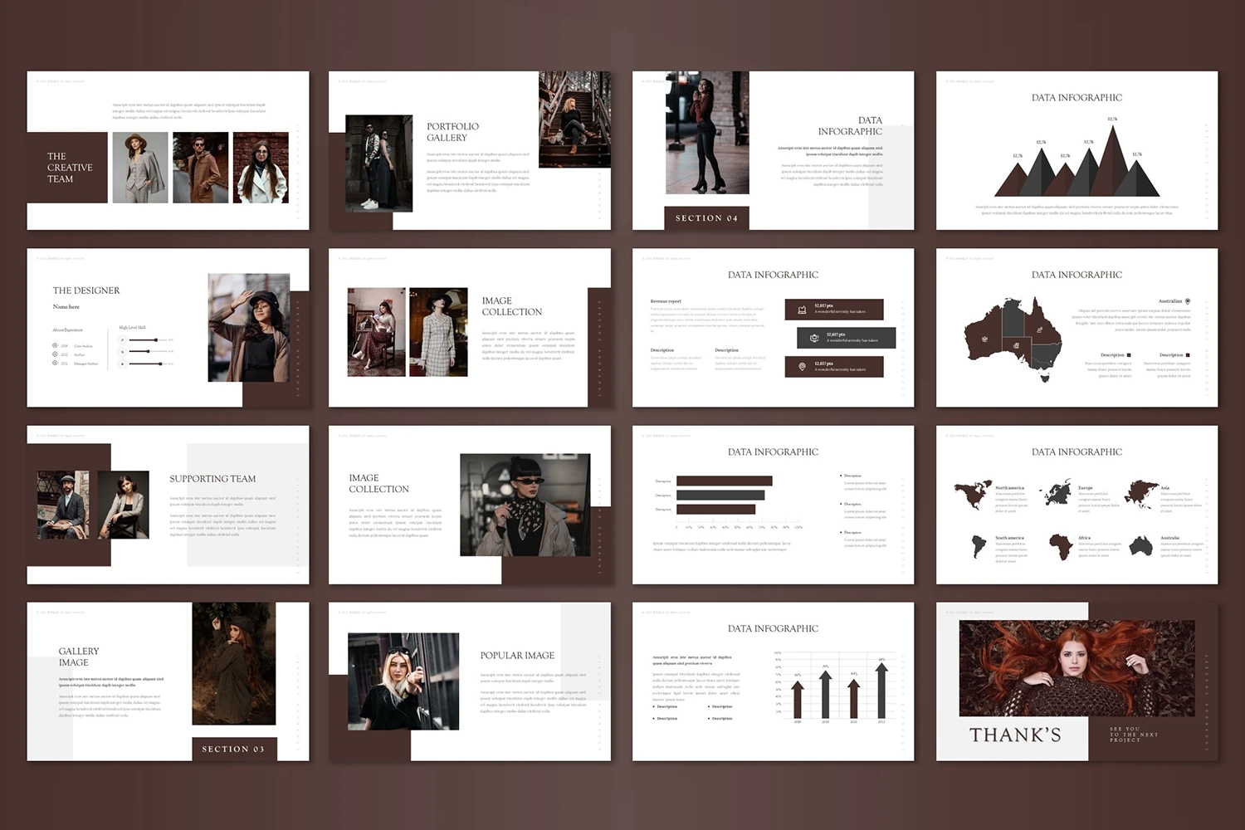Select the red-haired woman photo on Thanks slide
The width and height of the screenshot is (1245, 830).
(x=1077, y=667)
